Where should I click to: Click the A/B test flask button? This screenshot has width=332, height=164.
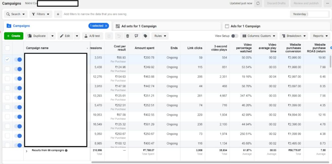point(92,36)
